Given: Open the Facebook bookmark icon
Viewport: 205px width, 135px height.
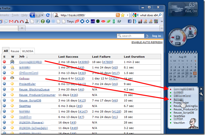Looking at the screenshot, I should coord(130,21).
